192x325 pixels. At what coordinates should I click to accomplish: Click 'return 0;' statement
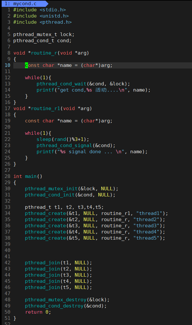click(38, 312)
